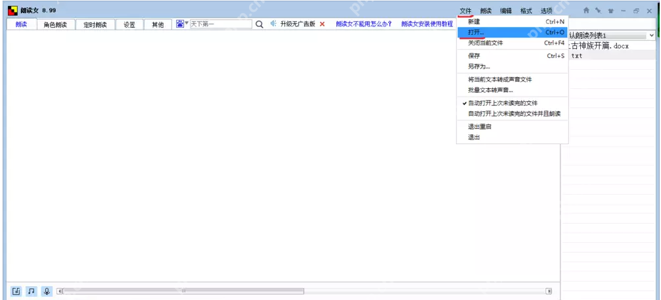Screen dimensions: 661x300
Task: Open the 文件 menu
Action: coord(465,11)
